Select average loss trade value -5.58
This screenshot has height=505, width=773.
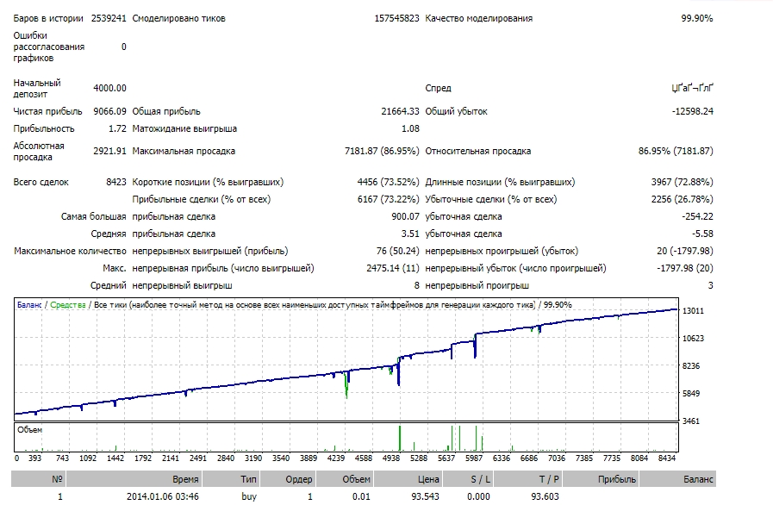[702, 234]
